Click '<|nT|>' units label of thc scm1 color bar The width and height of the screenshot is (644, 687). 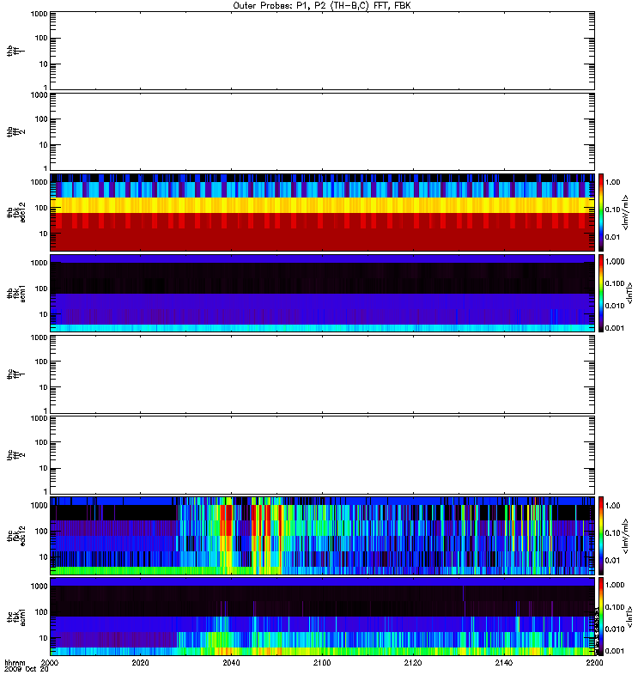click(x=629, y=617)
